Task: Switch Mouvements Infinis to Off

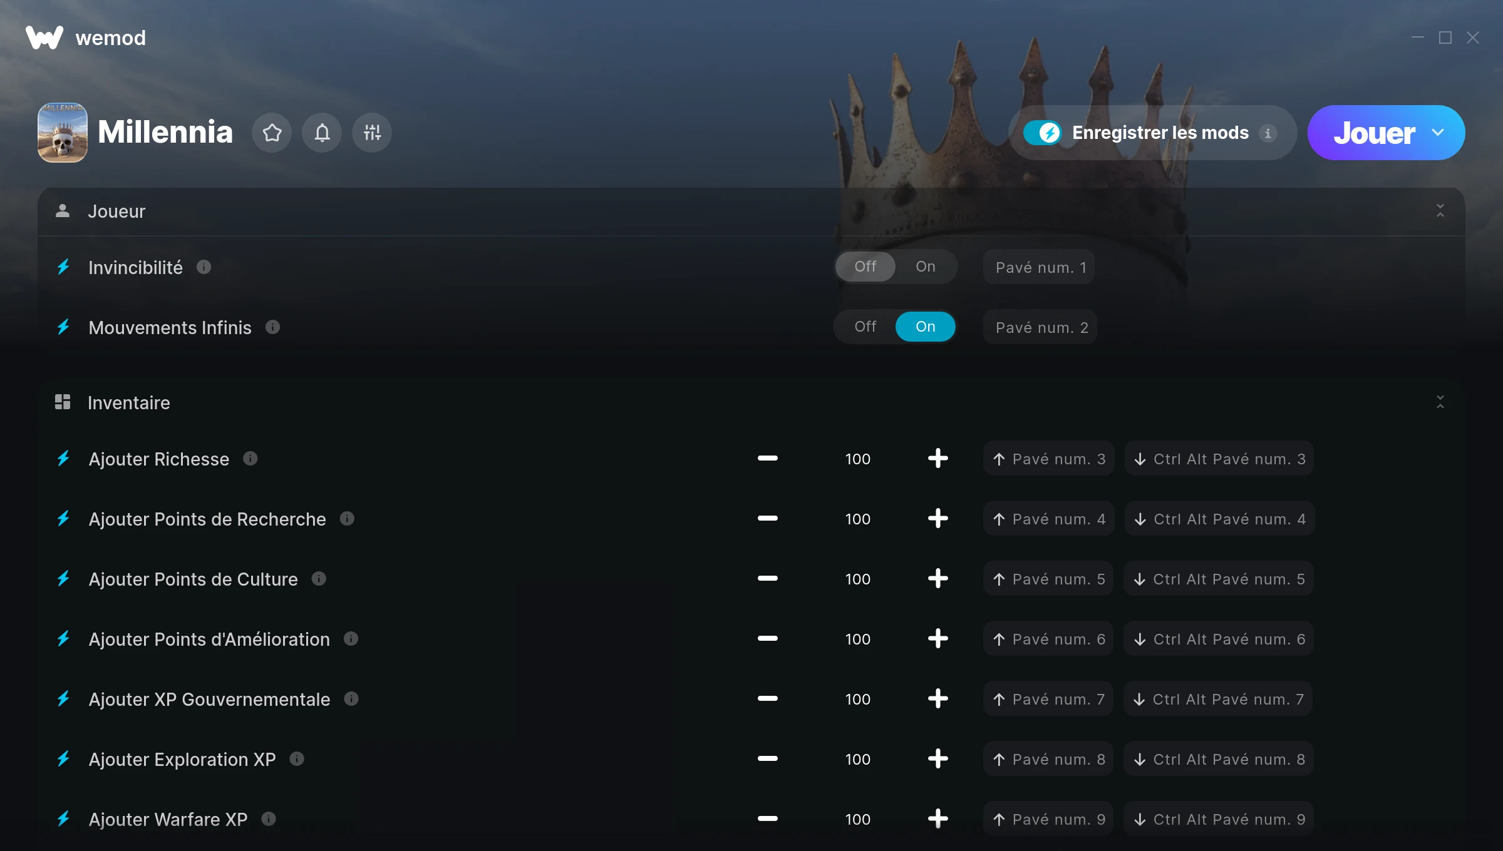Action: [x=865, y=327]
